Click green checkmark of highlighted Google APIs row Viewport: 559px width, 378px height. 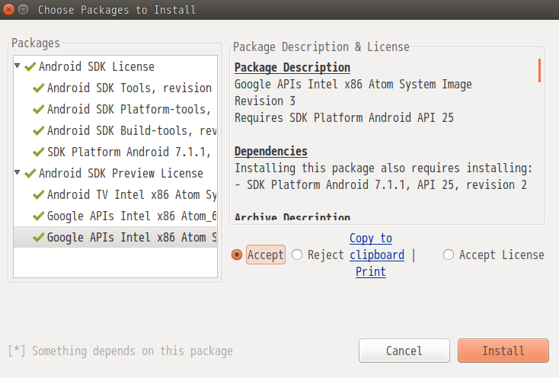(39, 238)
